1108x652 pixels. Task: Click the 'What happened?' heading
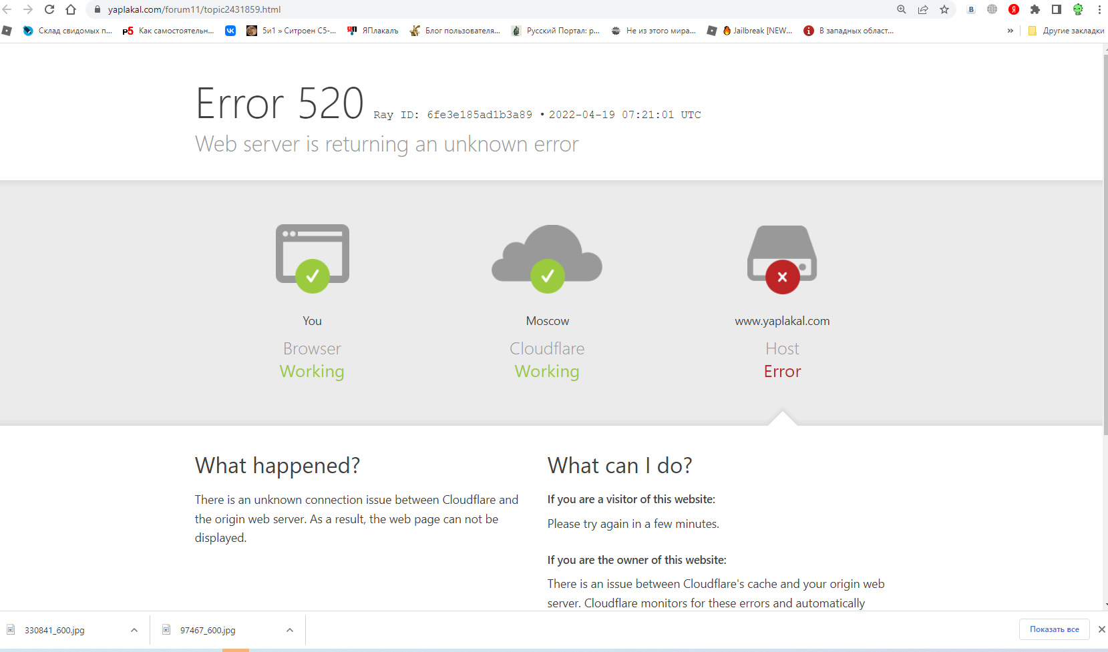point(277,466)
